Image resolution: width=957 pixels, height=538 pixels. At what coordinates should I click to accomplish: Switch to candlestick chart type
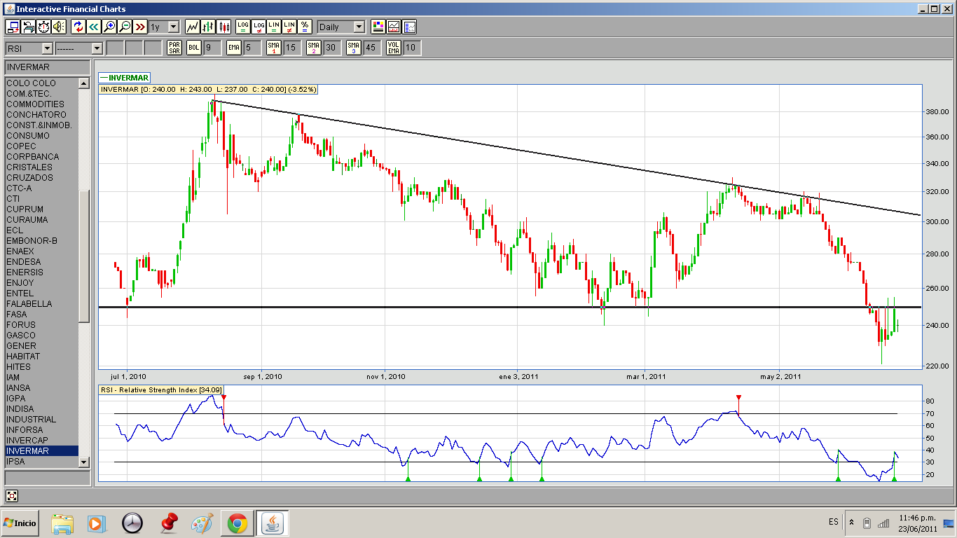click(224, 27)
